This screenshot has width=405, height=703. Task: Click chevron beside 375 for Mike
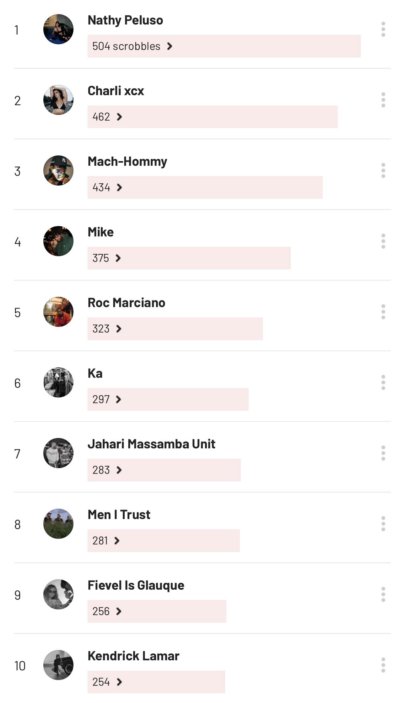[x=118, y=258]
